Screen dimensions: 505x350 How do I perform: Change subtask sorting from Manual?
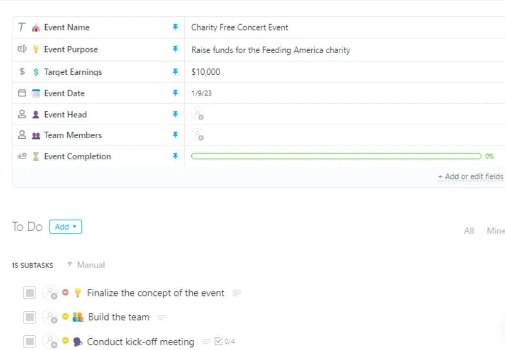coord(86,264)
